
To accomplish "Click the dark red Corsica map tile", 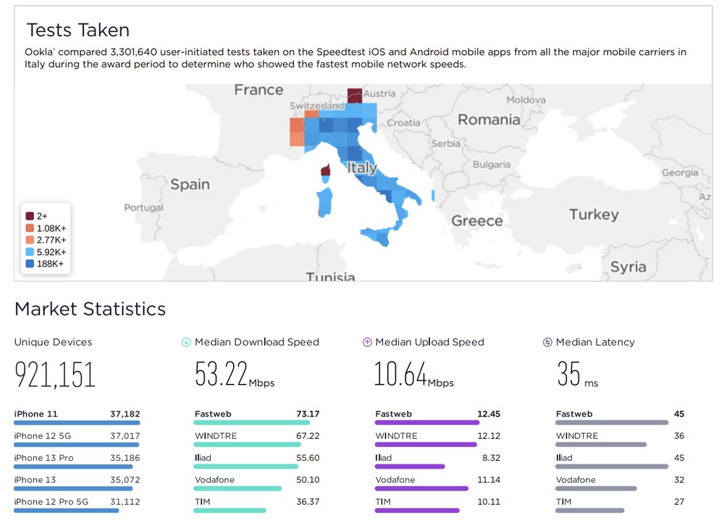I will [326, 170].
